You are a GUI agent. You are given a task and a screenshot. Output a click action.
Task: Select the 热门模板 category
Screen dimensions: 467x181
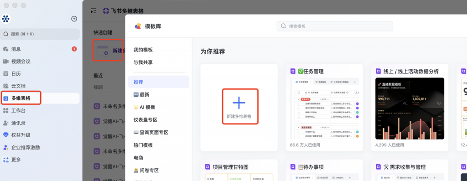click(x=158, y=145)
